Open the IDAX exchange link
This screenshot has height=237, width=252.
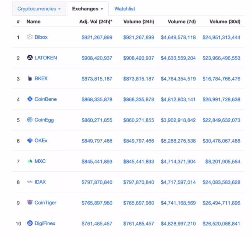tap(40, 182)
